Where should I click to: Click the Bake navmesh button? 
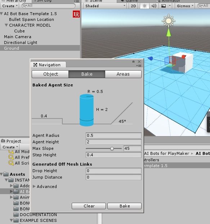click(x=124, y=206)
